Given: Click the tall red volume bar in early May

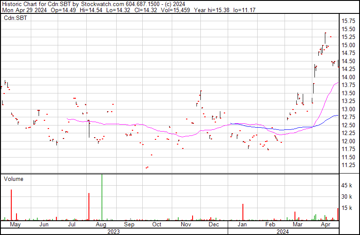Looking at the screenshot, I should pyautogui.click(x=11, y=206).
